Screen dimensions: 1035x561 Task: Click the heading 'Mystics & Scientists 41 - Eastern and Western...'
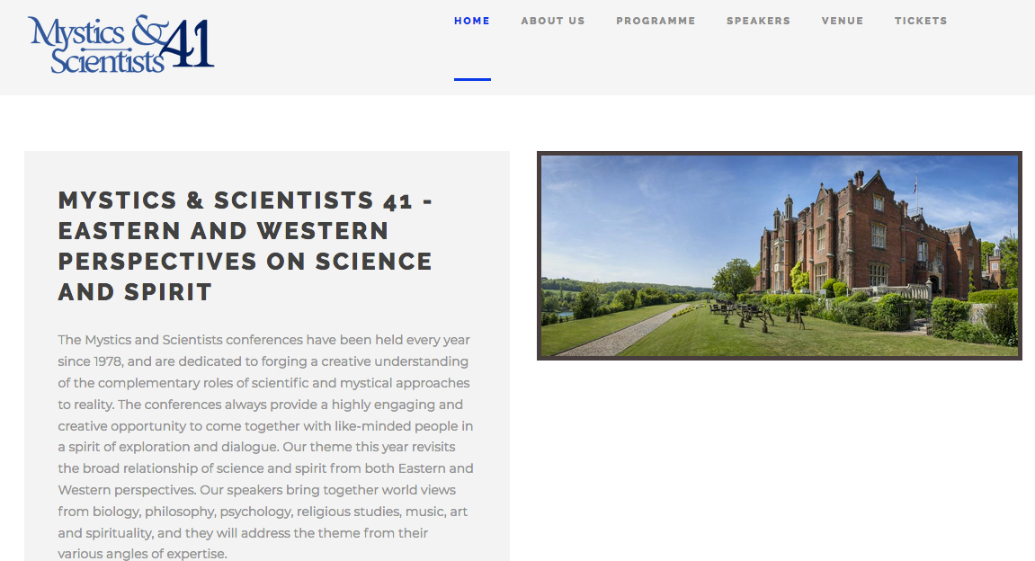pos(245,246)
